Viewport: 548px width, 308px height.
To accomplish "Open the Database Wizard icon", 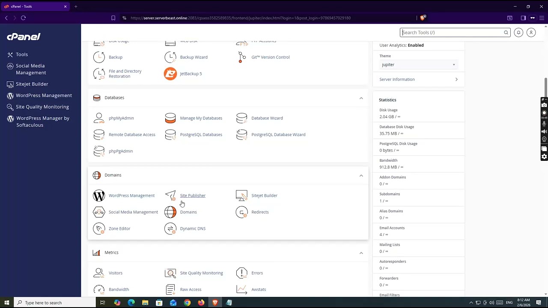I will [x=242, y=118].
